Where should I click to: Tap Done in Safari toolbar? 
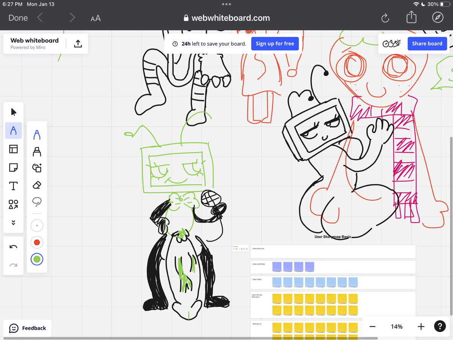click(x=18, y=18)
